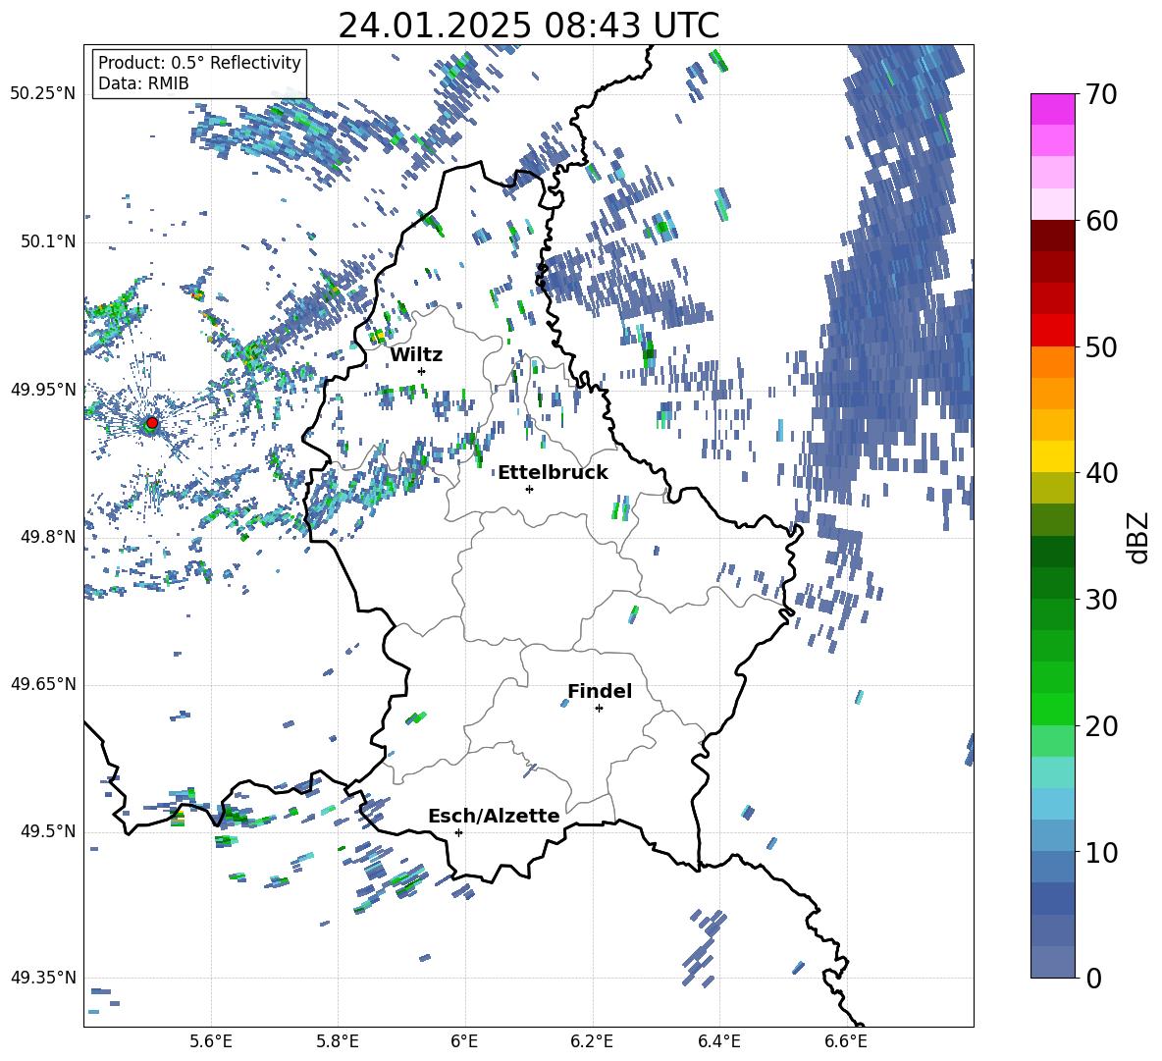
Task: Click the colorbar 20 tick label
Action: 1101,725
